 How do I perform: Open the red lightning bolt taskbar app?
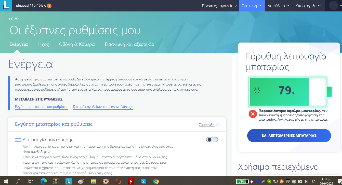(131, 181)
